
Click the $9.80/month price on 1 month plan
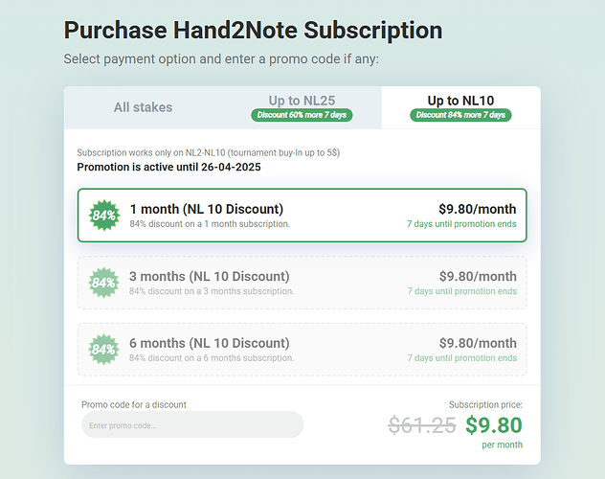click(477, 209)
